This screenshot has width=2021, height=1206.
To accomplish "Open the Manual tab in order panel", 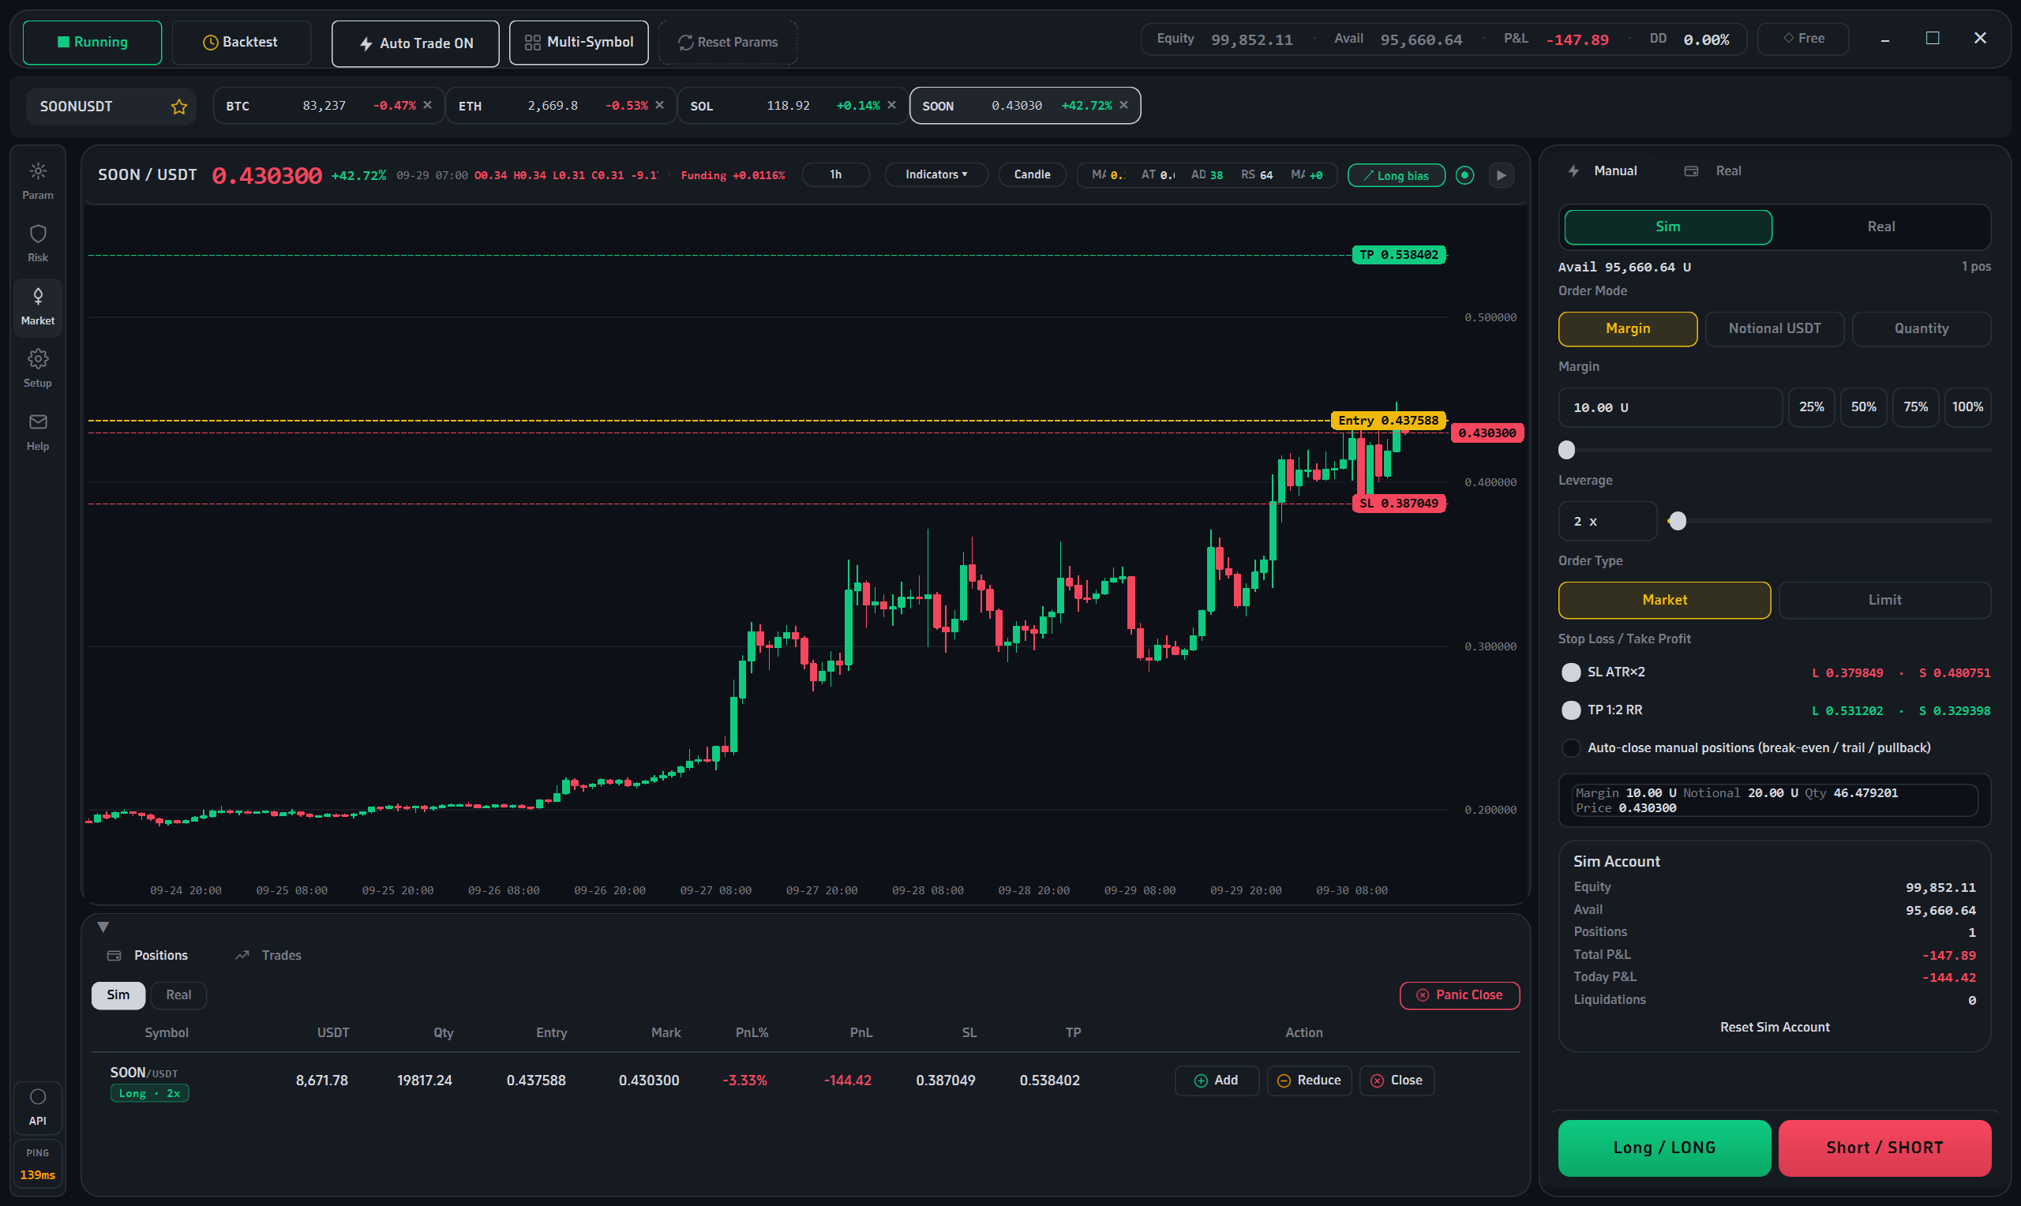I will [x=1602, y=170].
